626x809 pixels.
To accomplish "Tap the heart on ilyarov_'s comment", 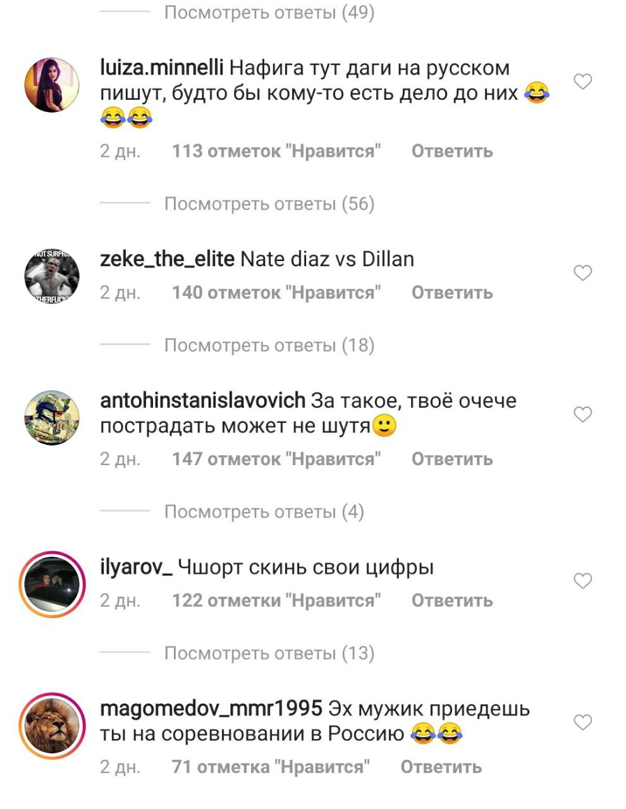I will (582, 581).
